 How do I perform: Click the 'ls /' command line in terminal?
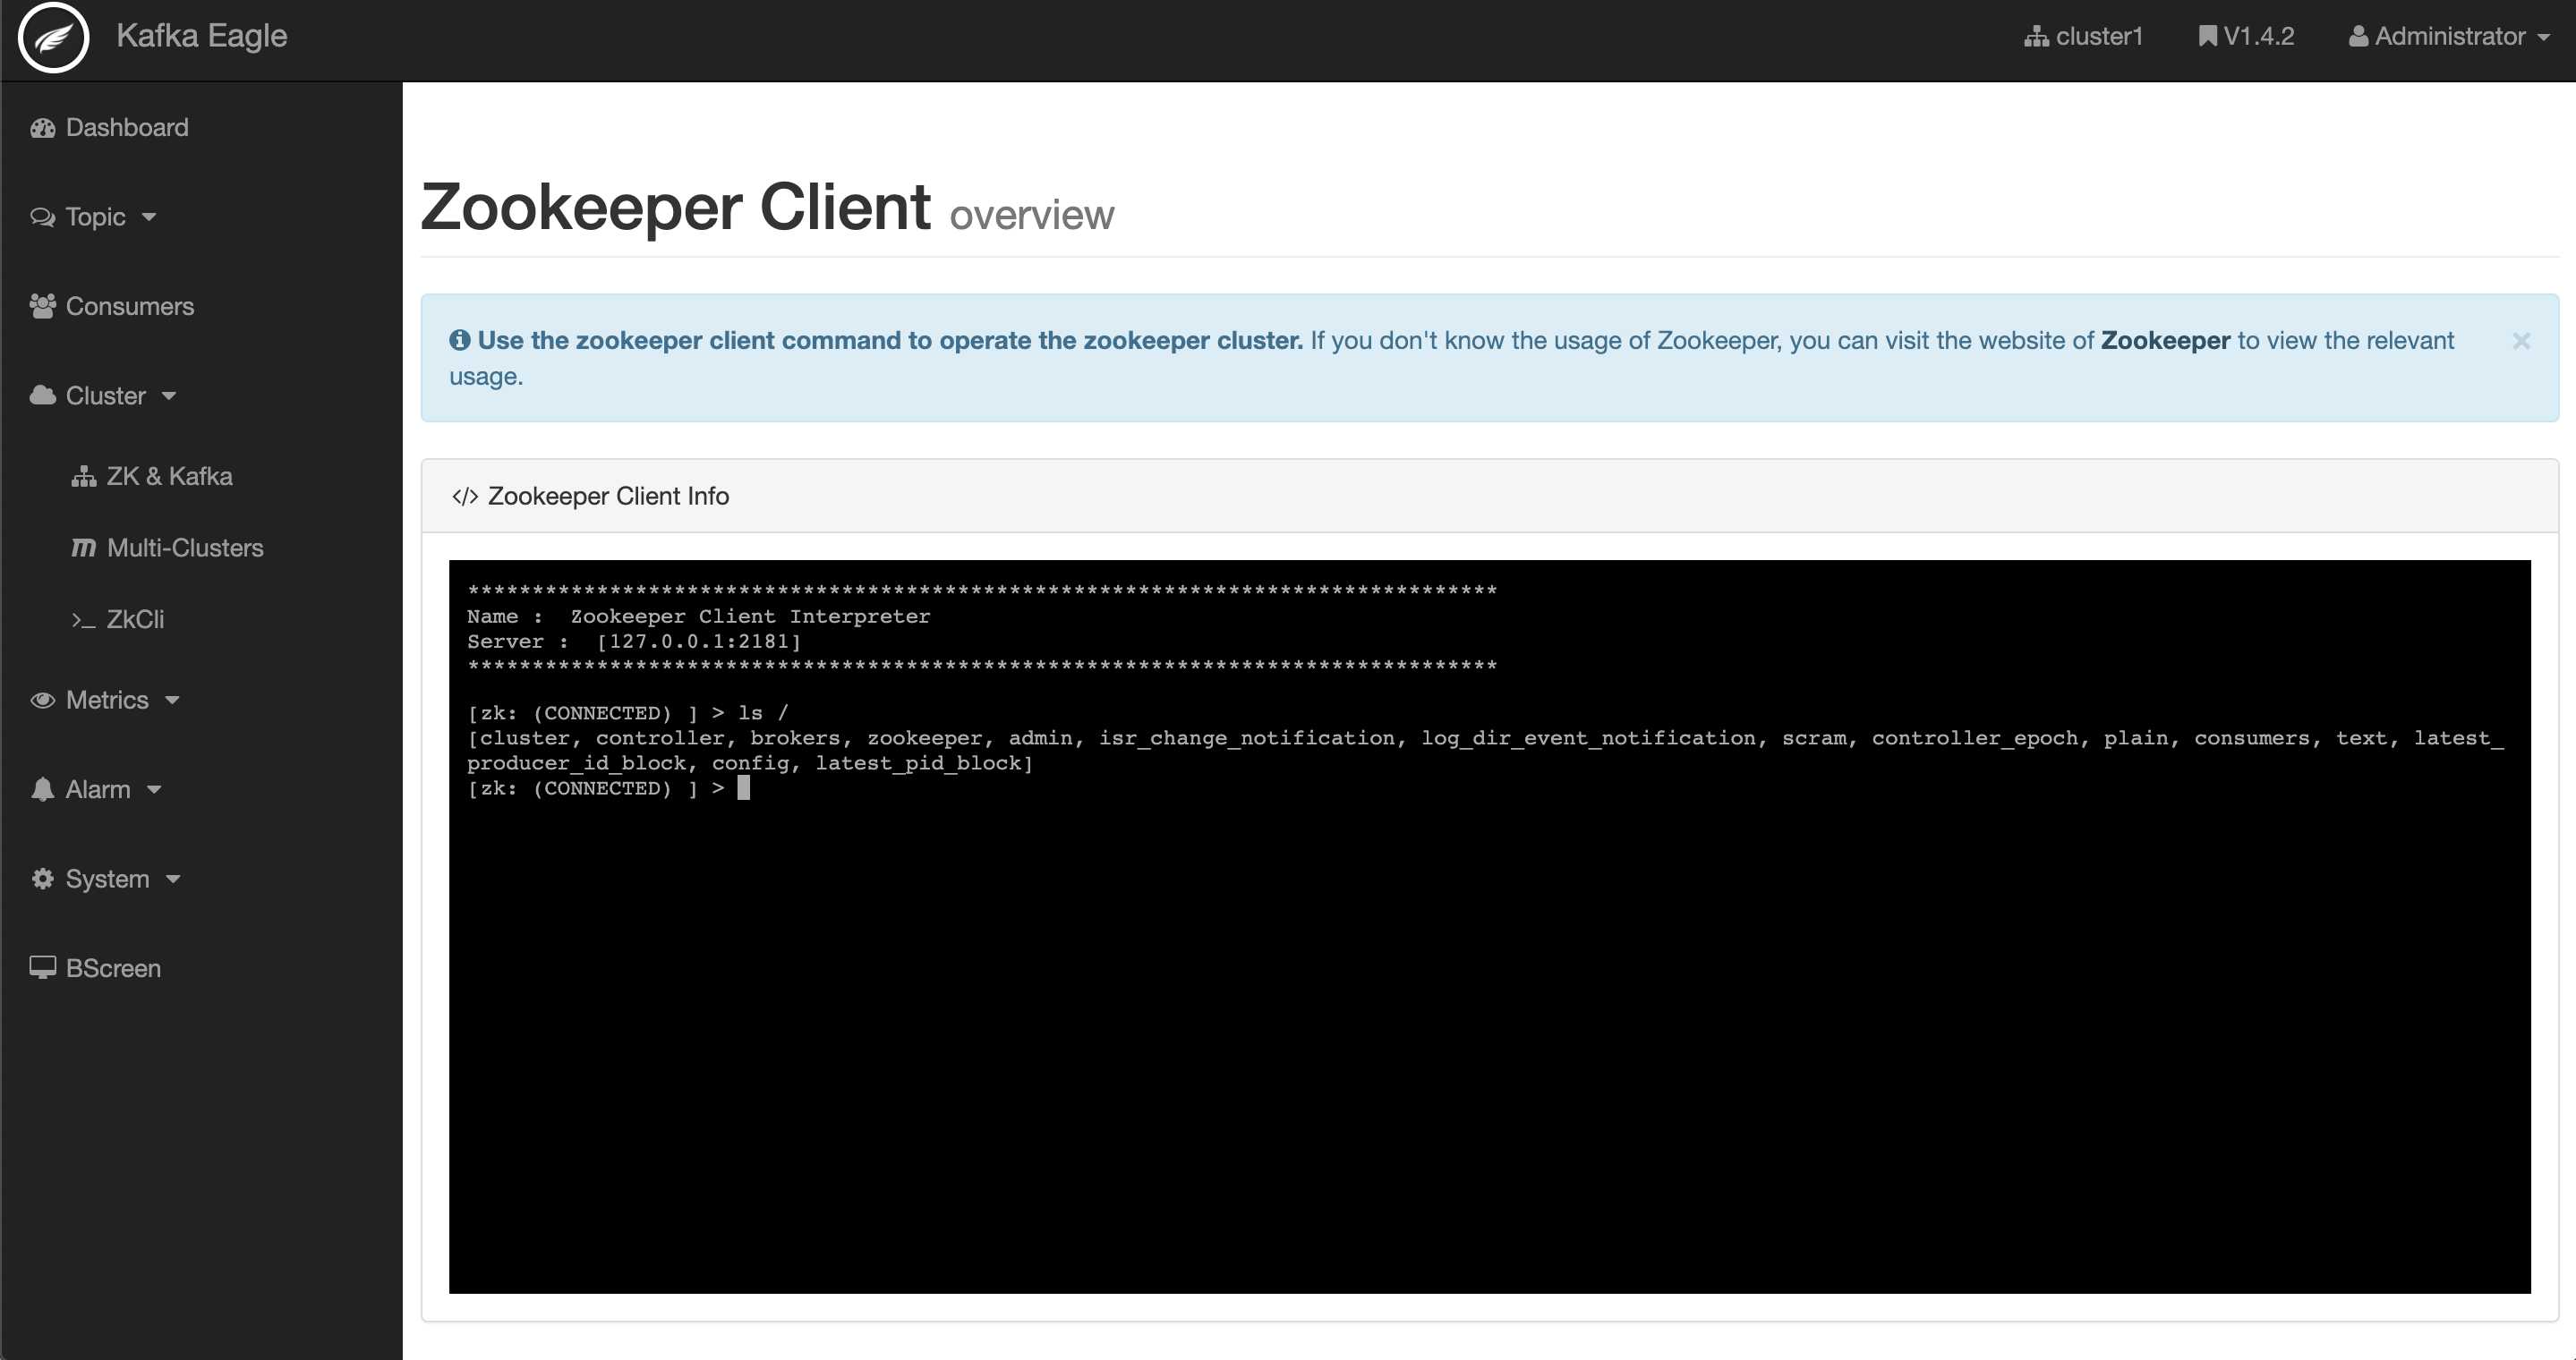point(627,713)
